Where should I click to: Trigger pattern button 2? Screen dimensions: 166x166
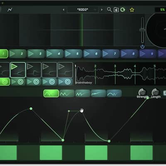[x=17, y=54]
